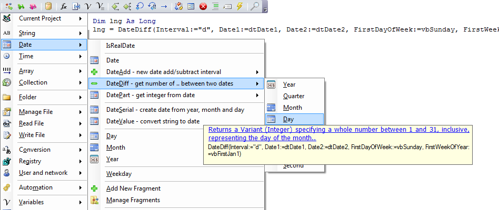Image resolution: width=499 pixels, height=210 pixels.
Task: Click the green lines list icon
Action: 215,6
